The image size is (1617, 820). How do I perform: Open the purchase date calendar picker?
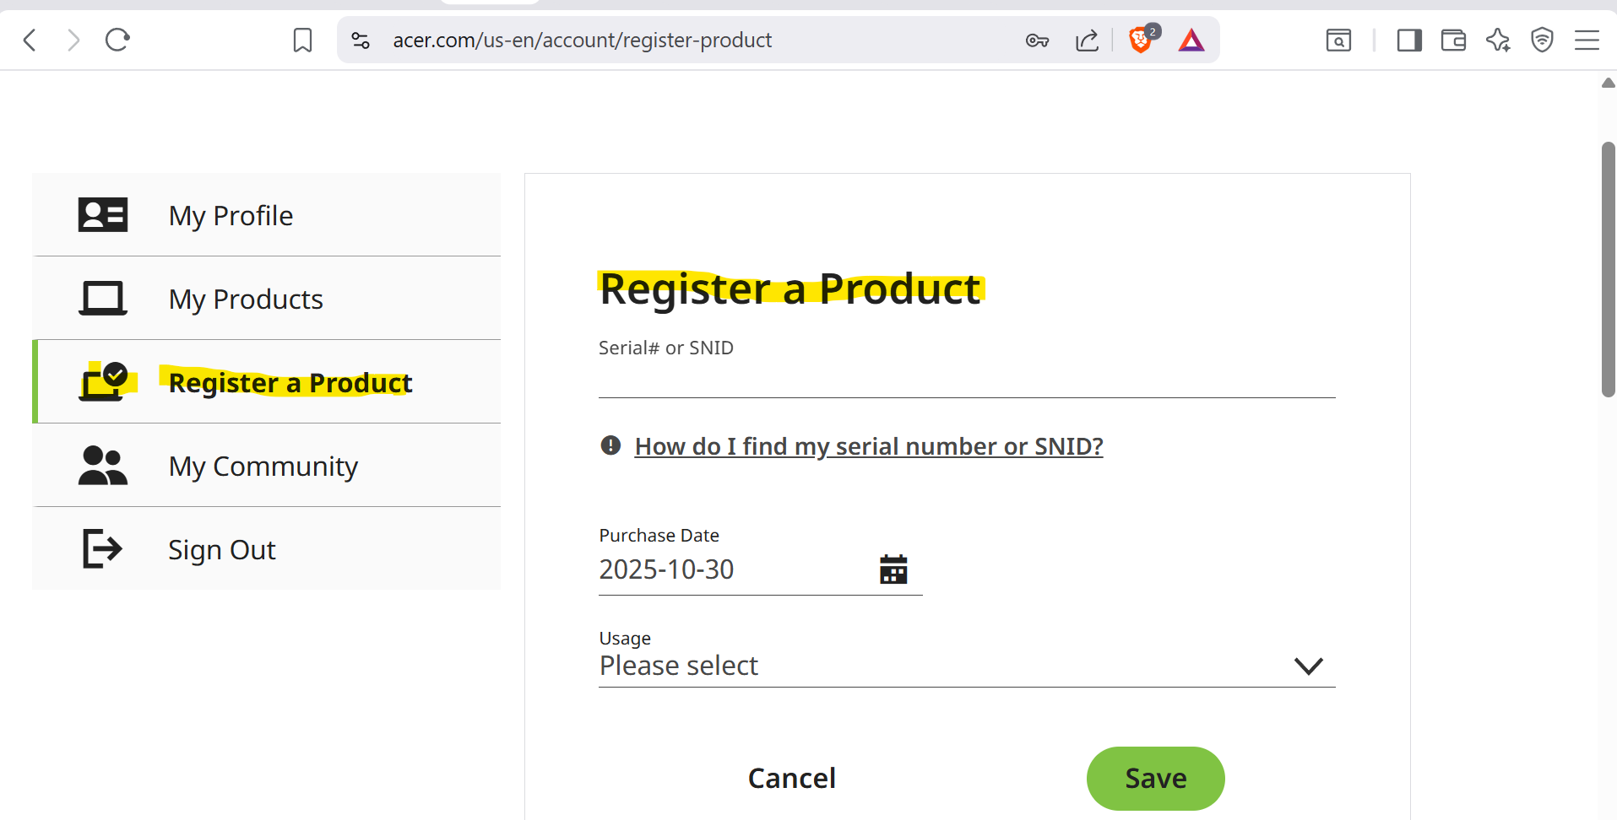893,569
